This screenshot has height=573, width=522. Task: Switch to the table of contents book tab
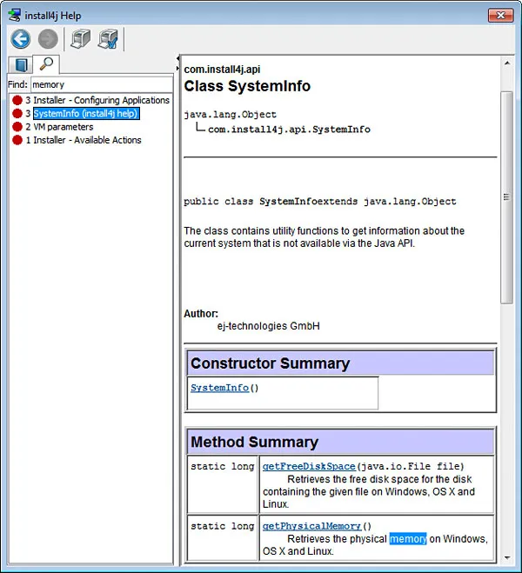21,65
